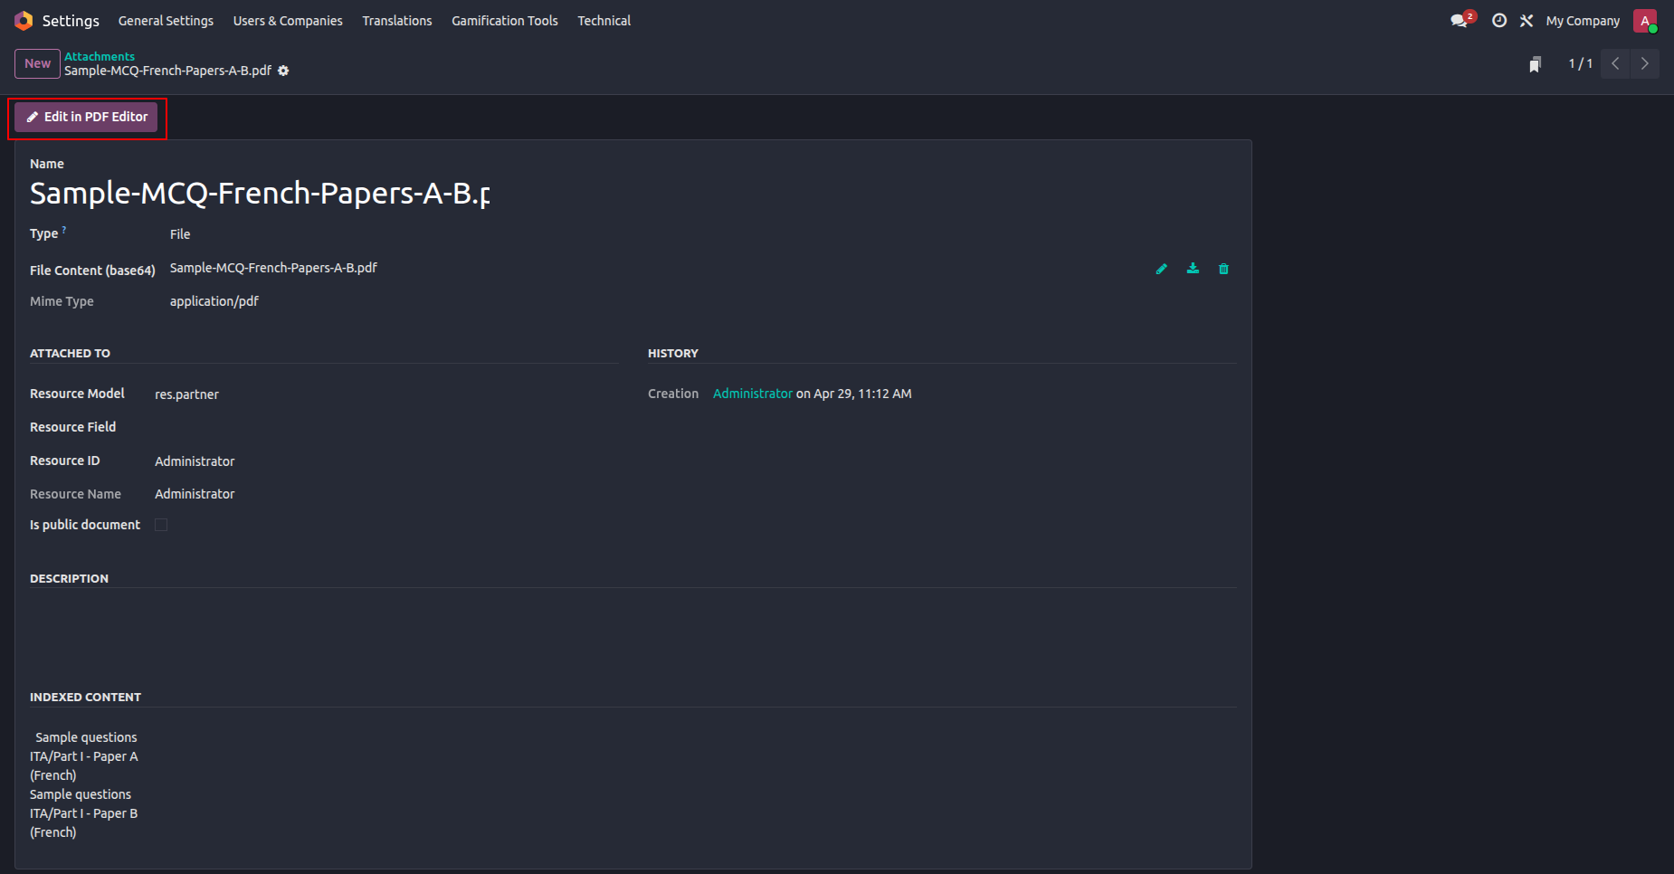1674x874 pixels.
Task: Click Mime Type value application/pdf
Action: (x=214, y=301)
